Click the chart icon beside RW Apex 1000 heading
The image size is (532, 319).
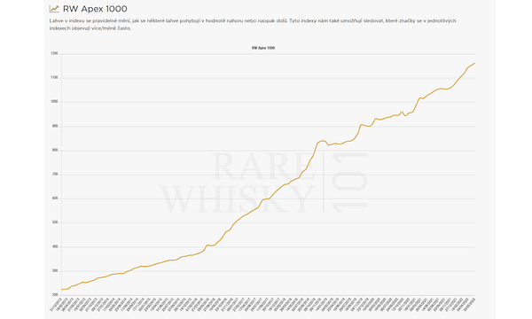[54, 9]
